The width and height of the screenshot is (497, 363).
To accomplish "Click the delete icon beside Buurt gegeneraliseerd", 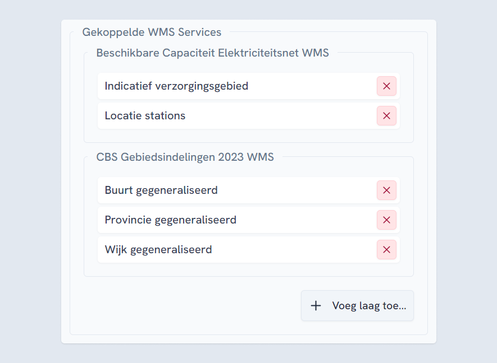I will [x=386, y=190].
